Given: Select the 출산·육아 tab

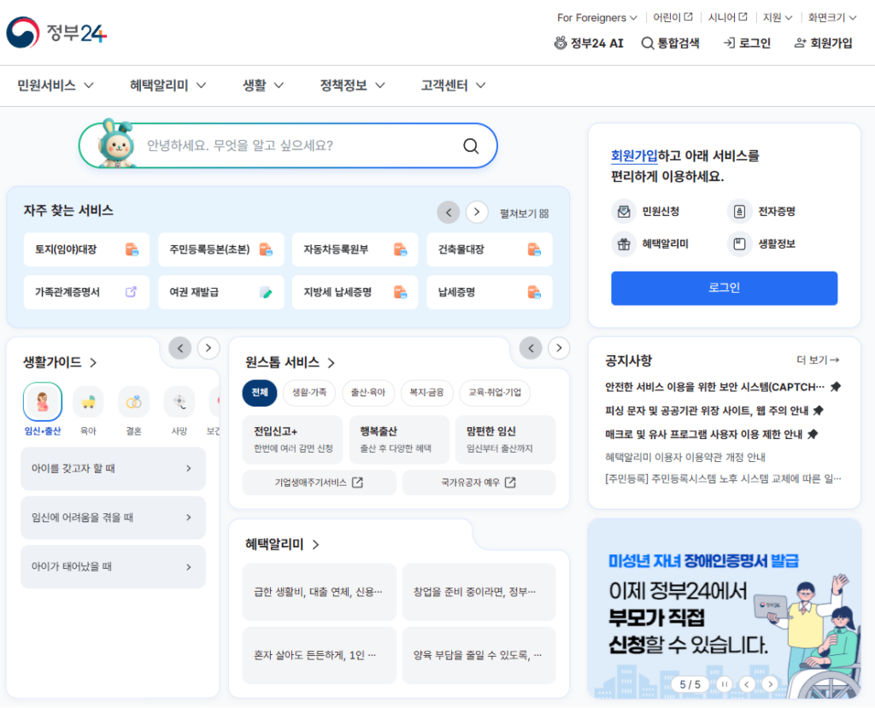Looking at the screenshot, I should [x=367, y=392].
